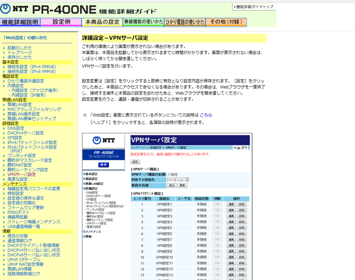Open MACアドレスフィルタリング link

click(x=34, y=109)
